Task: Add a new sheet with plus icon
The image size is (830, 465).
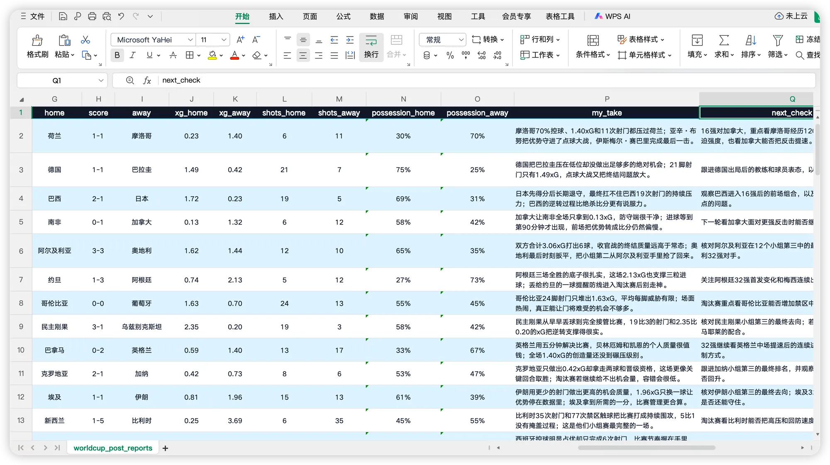Action: pos(165,448)
